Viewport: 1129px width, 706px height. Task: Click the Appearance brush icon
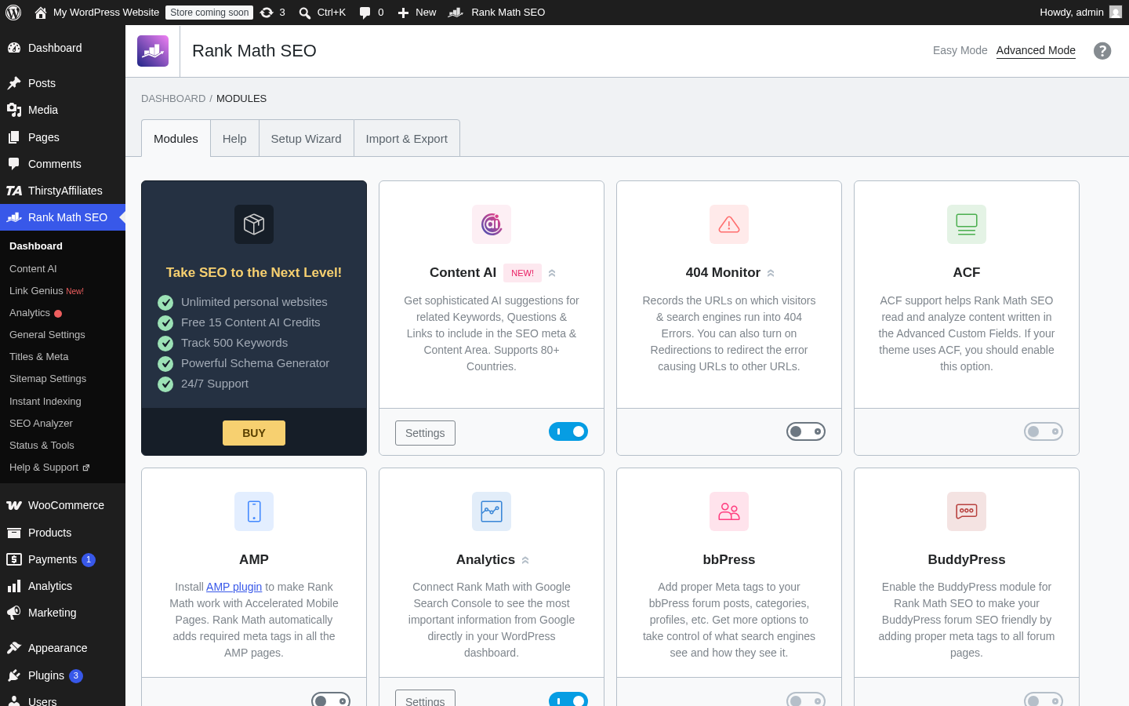[x=14, y=648]
